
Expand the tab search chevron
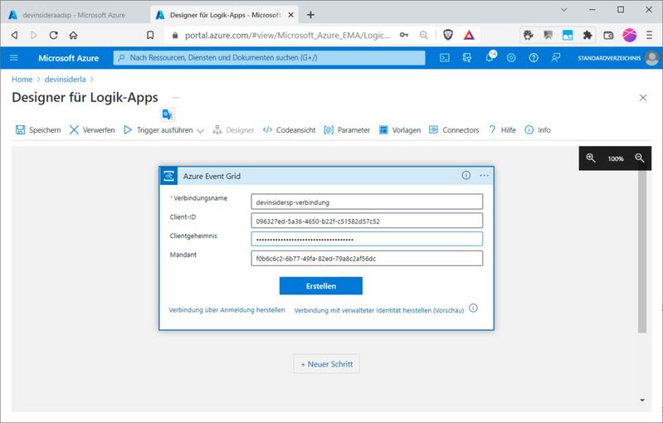pyautogui.click(x=563, y=9)
